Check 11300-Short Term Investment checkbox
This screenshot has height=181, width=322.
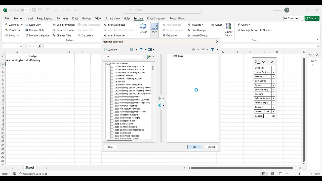click(112, 84)
